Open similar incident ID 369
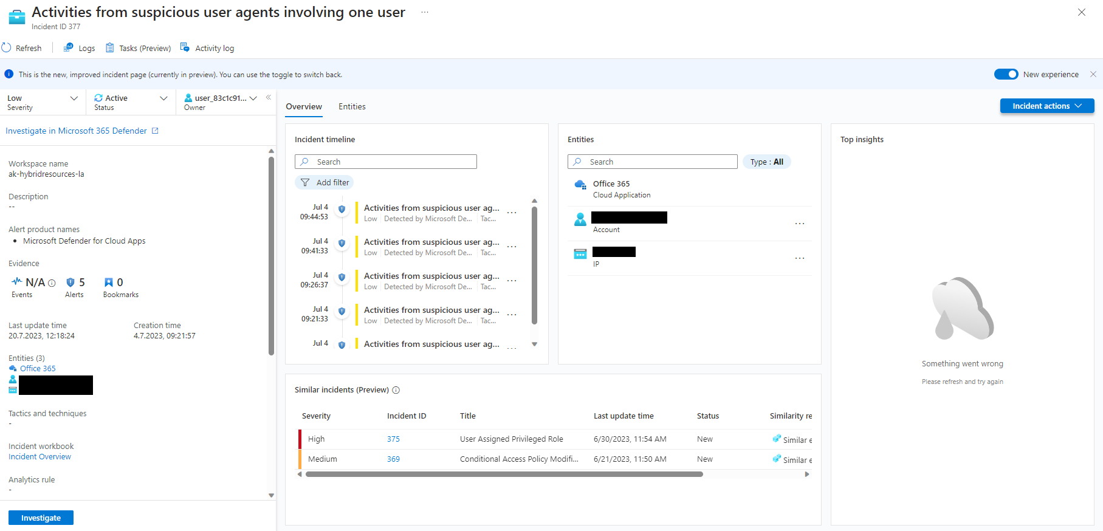 pos(393,459)
